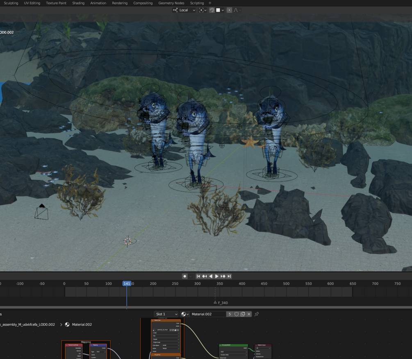Play animation in reverse

(210, 276)
